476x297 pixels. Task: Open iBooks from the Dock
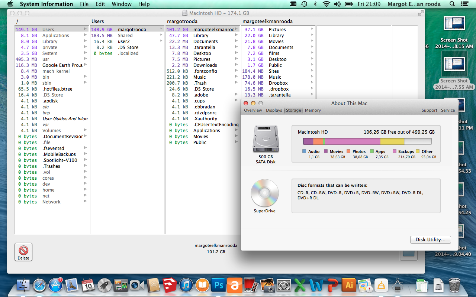(x=202, y=285)
